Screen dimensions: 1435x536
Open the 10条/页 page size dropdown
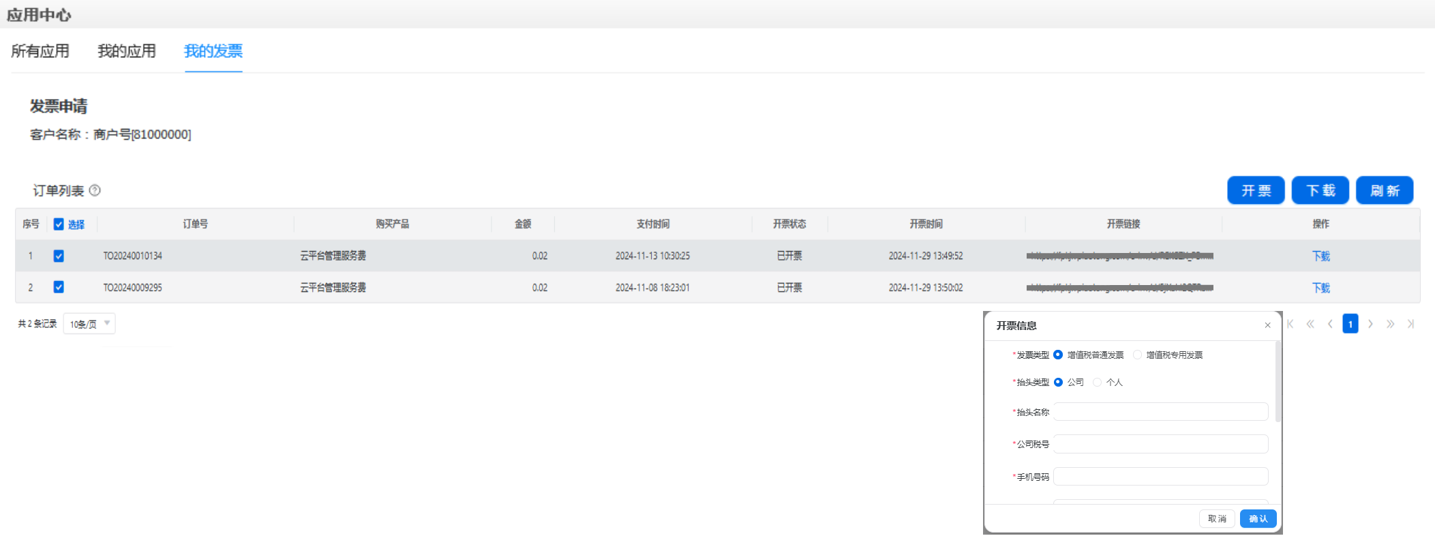click(x=89, y=324)
